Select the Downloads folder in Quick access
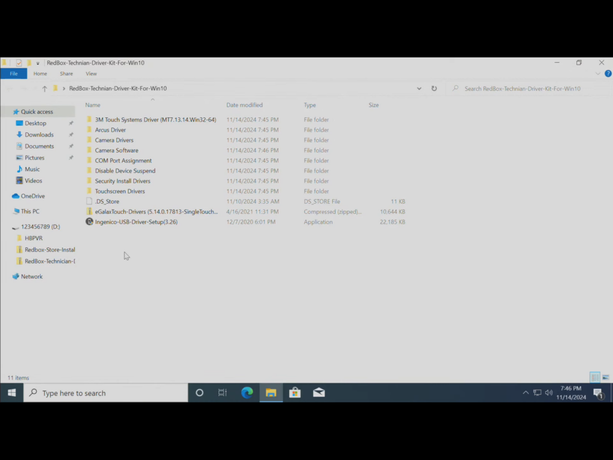The width and height of the screenshot is (613, 460). click(39, 135)
